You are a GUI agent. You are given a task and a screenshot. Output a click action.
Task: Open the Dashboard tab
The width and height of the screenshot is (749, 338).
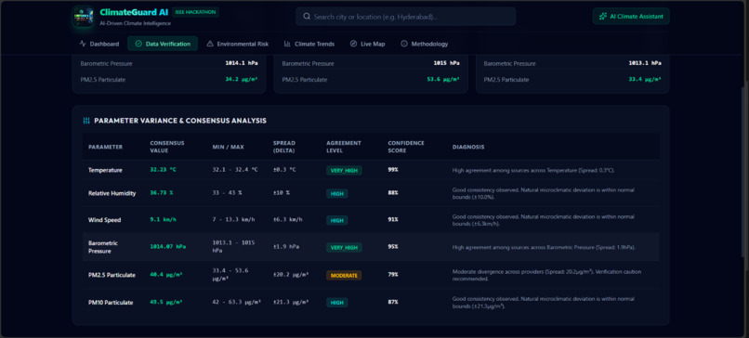click(99, 44)
